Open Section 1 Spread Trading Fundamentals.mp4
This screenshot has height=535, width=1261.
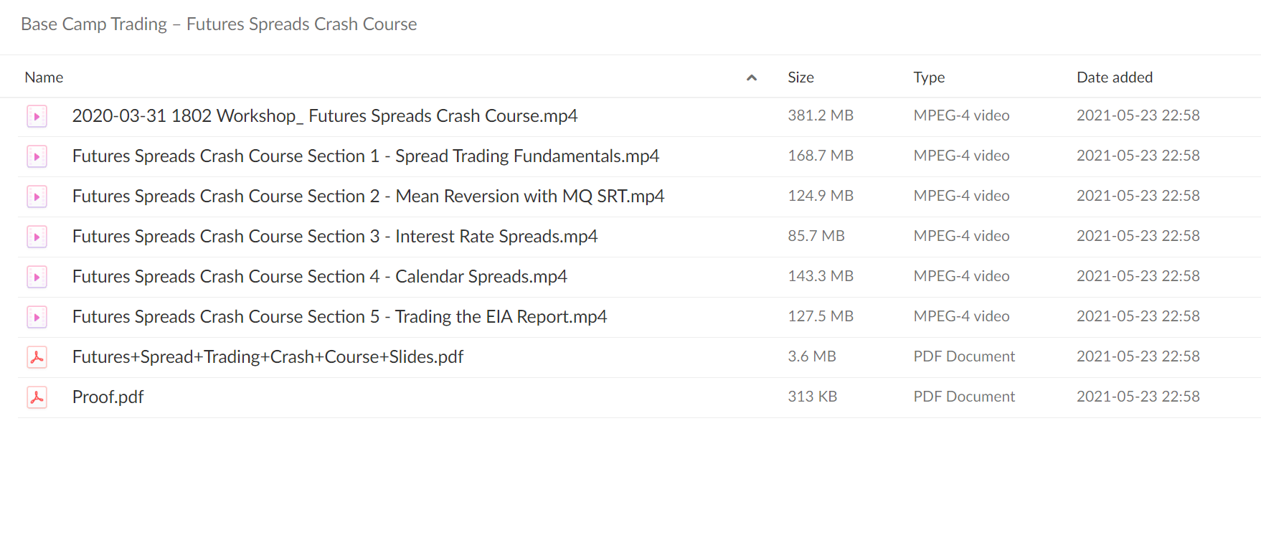tap(366, 156)
